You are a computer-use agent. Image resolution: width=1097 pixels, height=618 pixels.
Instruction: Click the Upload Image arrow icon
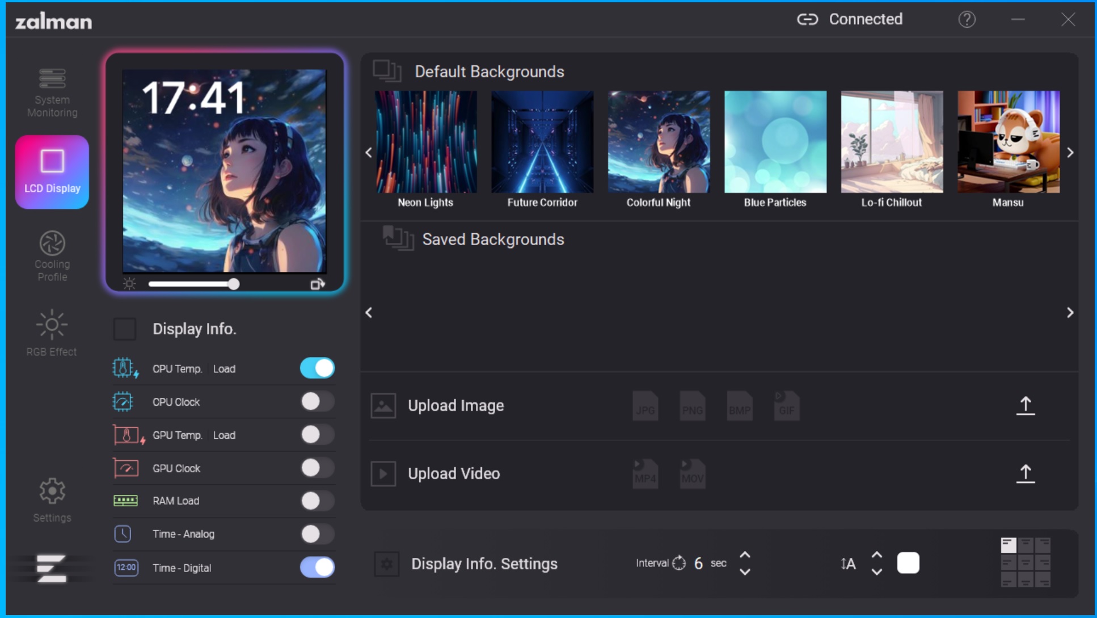click(1026, 406)
